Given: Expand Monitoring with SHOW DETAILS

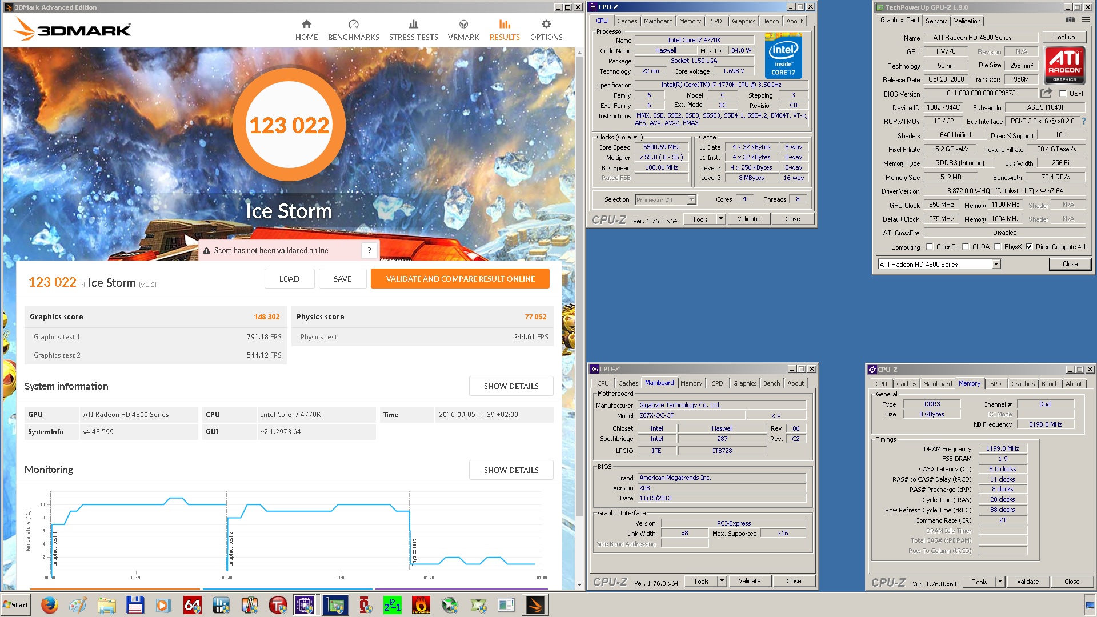Looking at the screenshot, I should 511,470.
